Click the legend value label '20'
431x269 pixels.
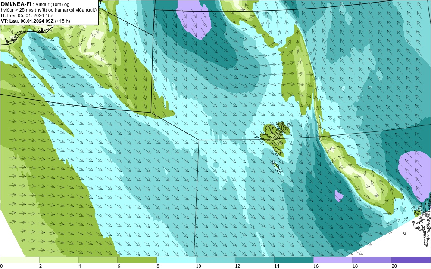tap(394, 266)
